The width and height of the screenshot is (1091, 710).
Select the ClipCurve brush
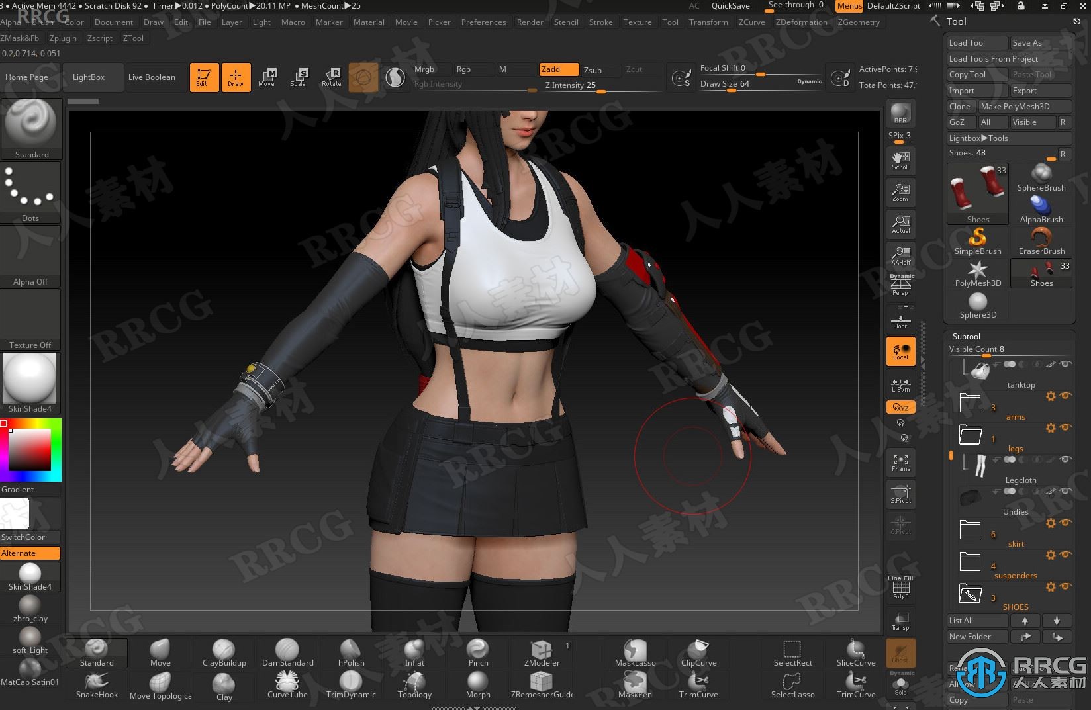pos(698,652)
